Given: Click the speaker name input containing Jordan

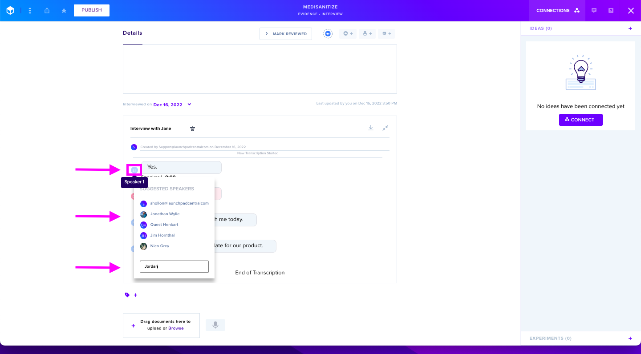Looking at the screenshot, I should (174, 266).
